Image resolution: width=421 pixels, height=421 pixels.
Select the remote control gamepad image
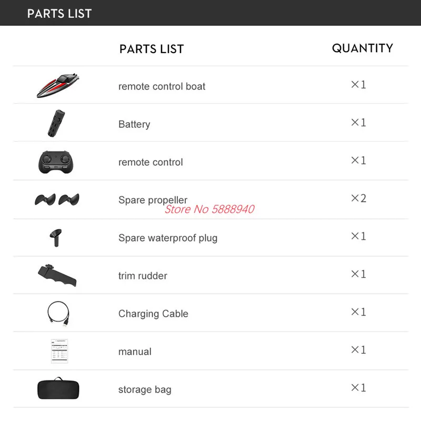click(56, 162)
